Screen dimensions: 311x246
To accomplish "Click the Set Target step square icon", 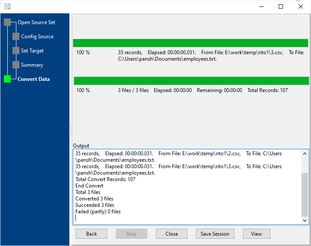I will (x=16, y=51).
